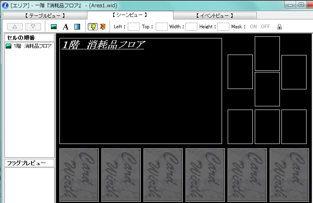
Task: Select 1階 消耗品フロア in cell list
Action: click(x=30, y=46)
